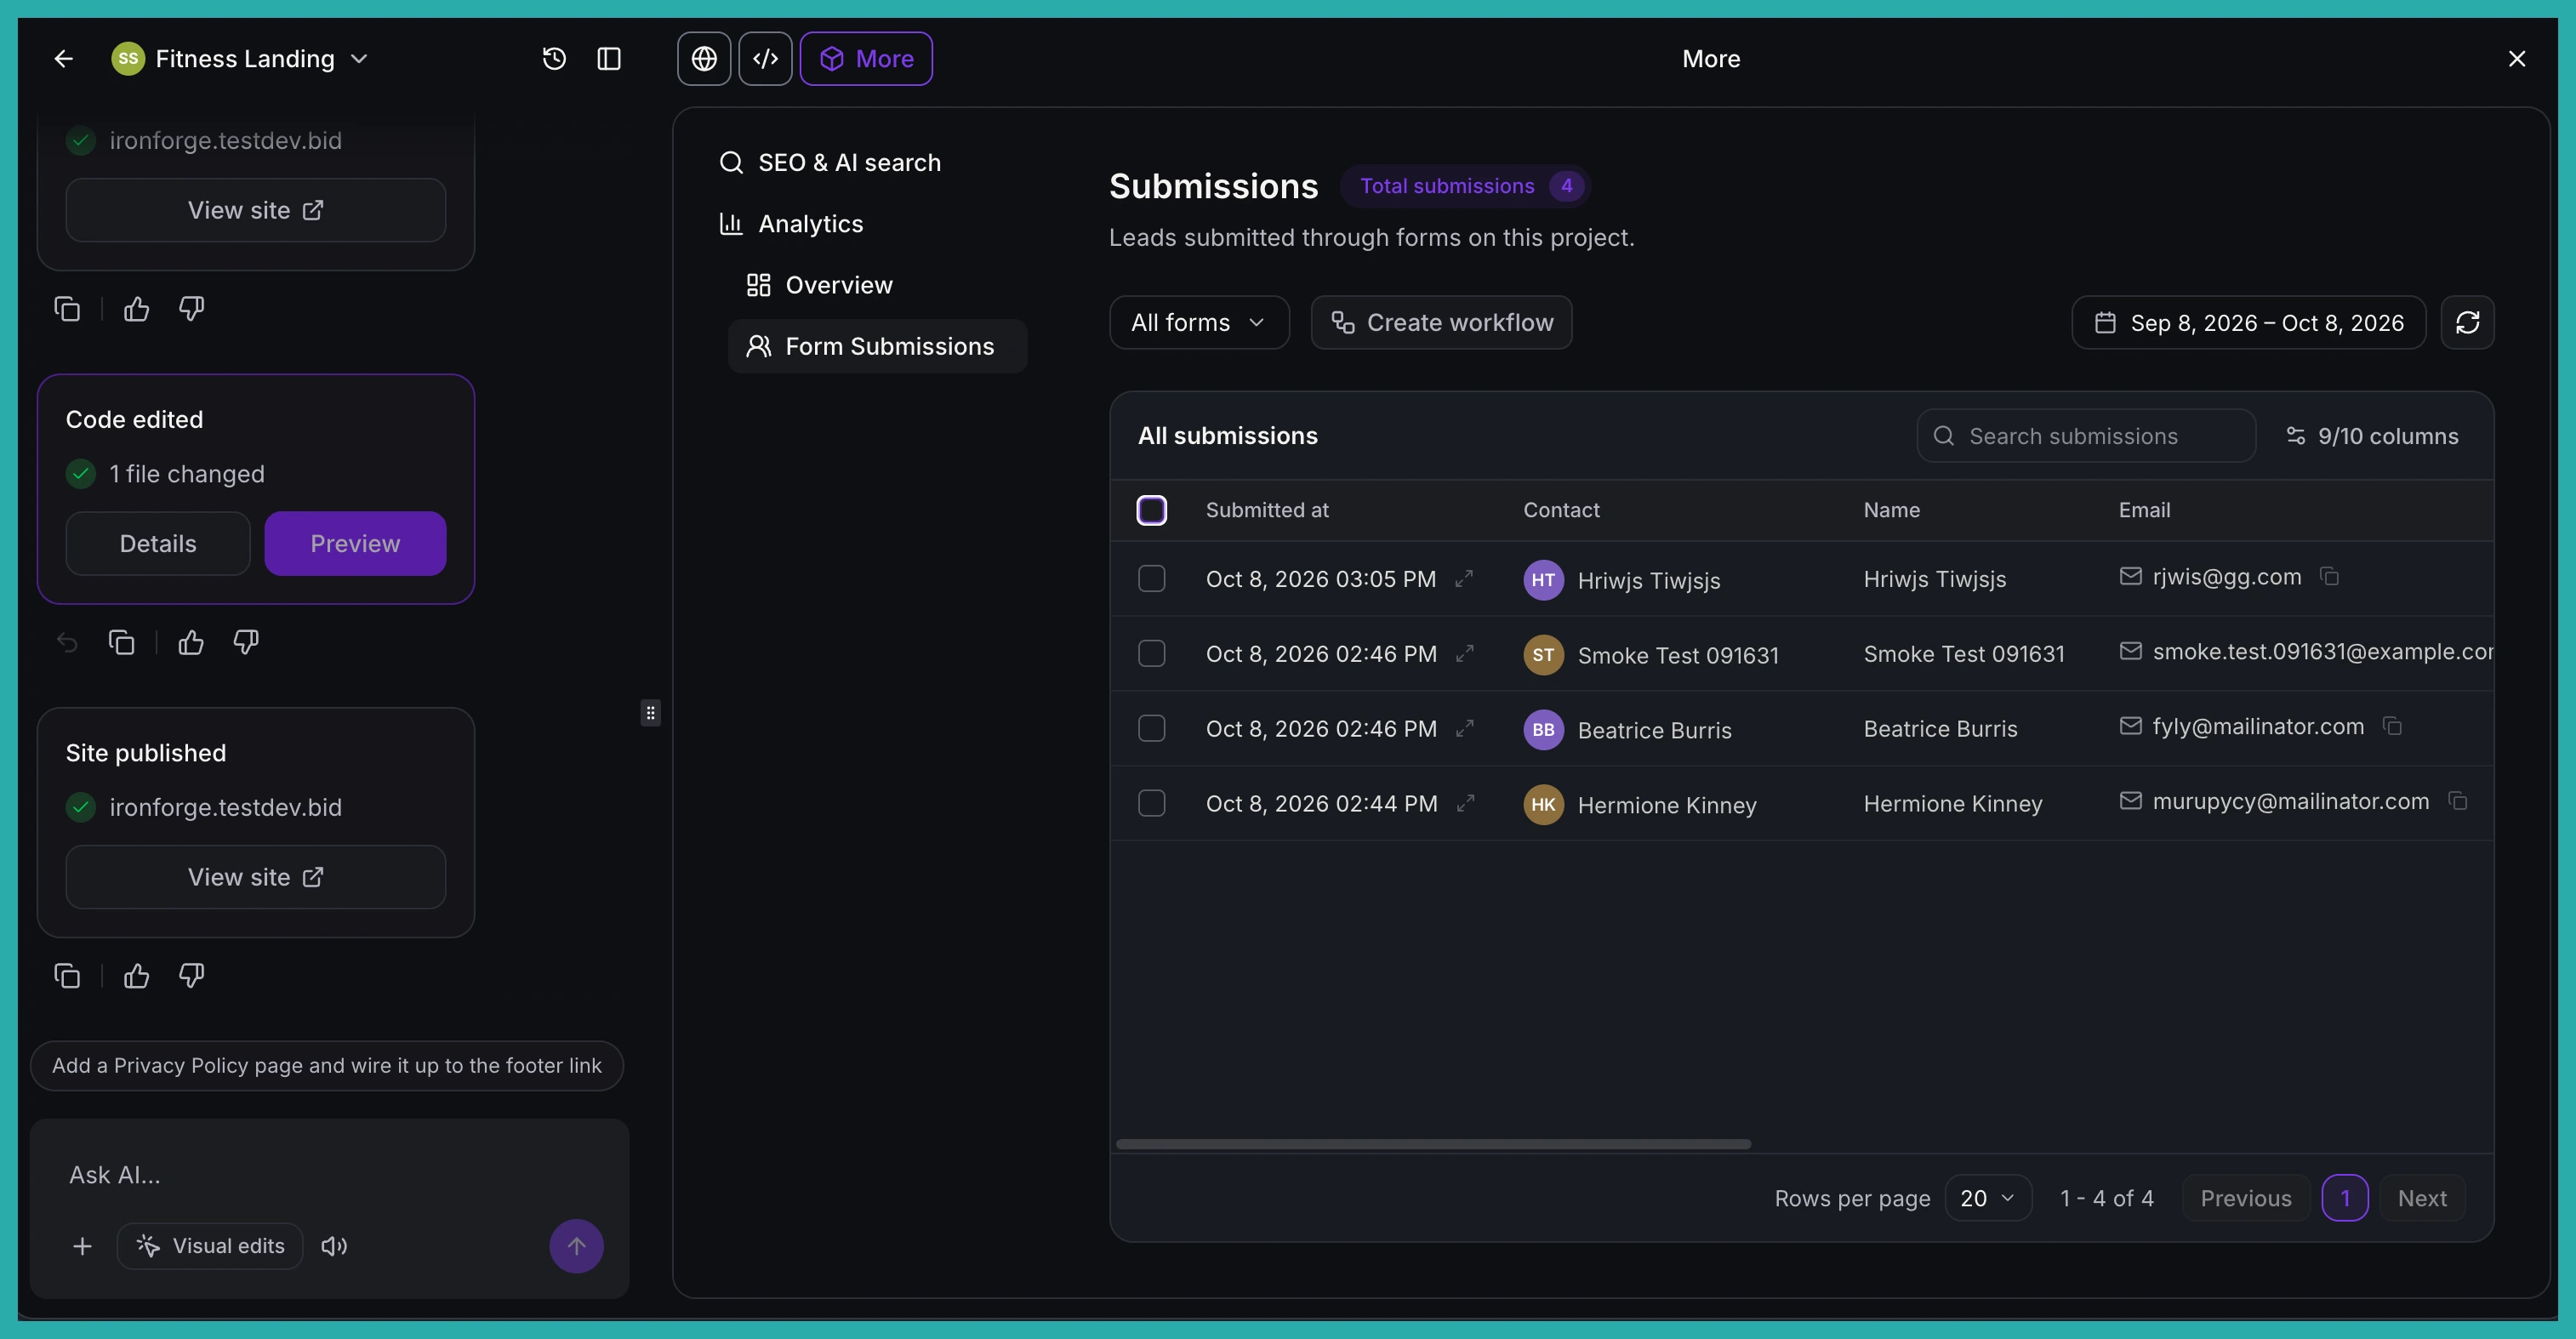Image resolution: width=2576 pixels, height=1339 pixels.
Task: Open the All forms filter dropdown
Action: click(1199, 322)
